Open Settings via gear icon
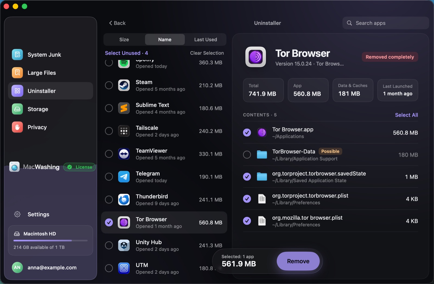The height and width of the screenshot is (284, 434). pyautogui.click(x=17, y=214)
